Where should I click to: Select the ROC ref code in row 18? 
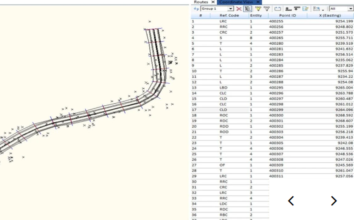(223, 115)
